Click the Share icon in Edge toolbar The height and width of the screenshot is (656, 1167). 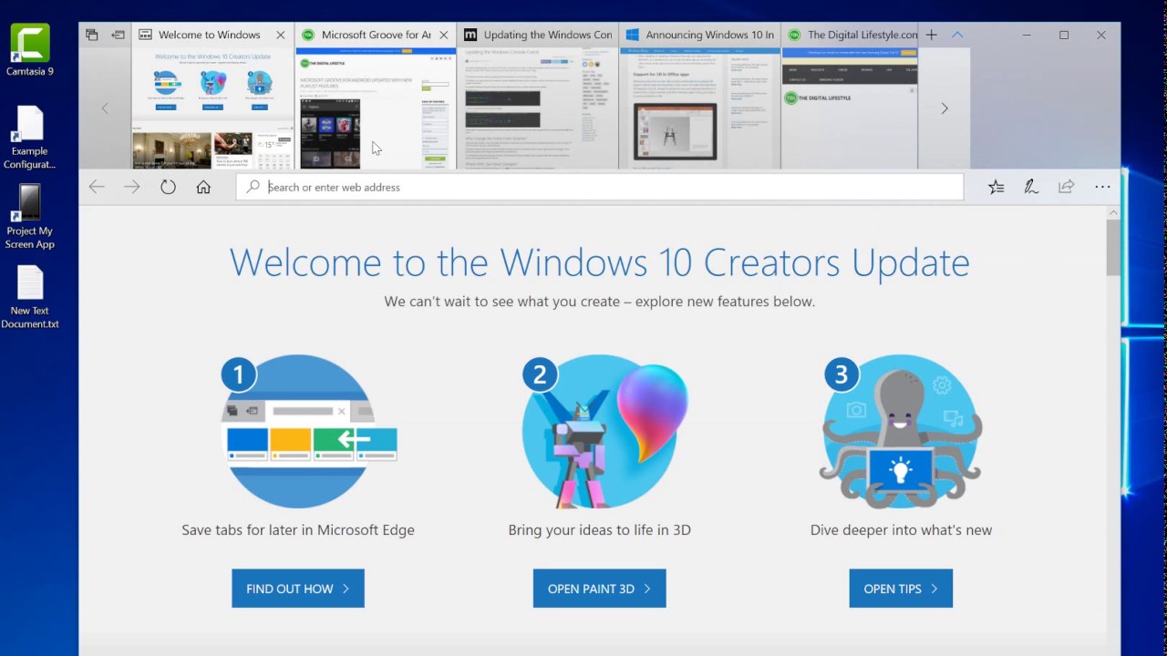coord(1066,187)
